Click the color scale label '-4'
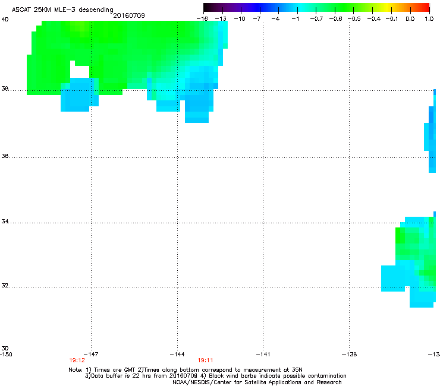This screenshot has width=440, height=386. tap(275, 19)
